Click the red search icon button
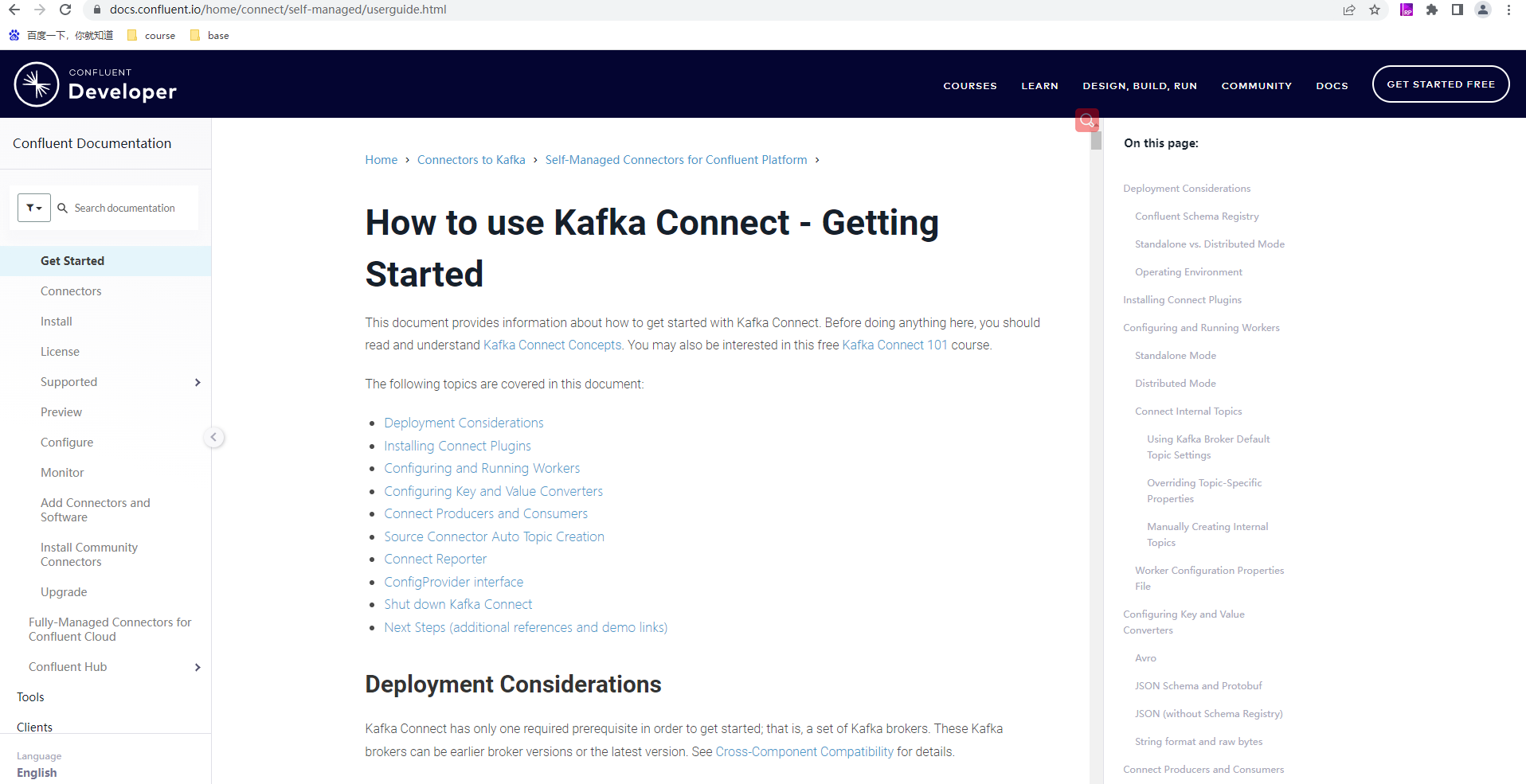The height and width of the screenshot is (784, 1526). (1087, 120)
